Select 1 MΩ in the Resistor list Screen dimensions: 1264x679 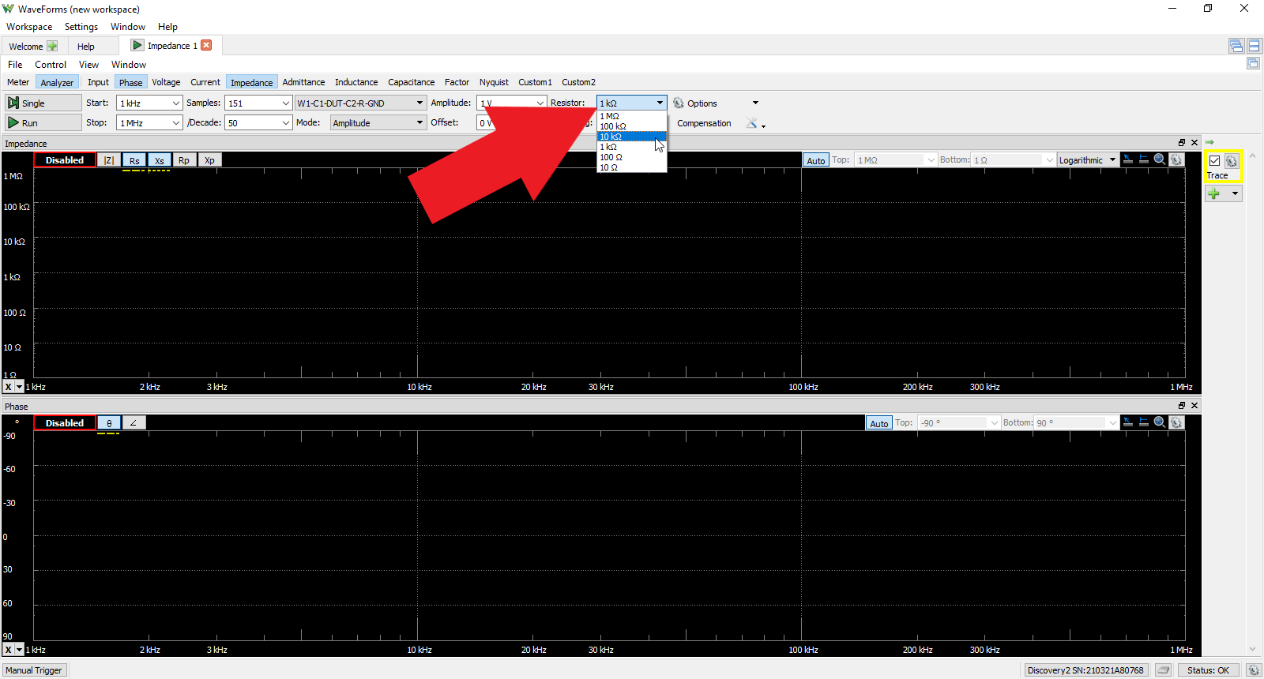(x=631, y=116)
